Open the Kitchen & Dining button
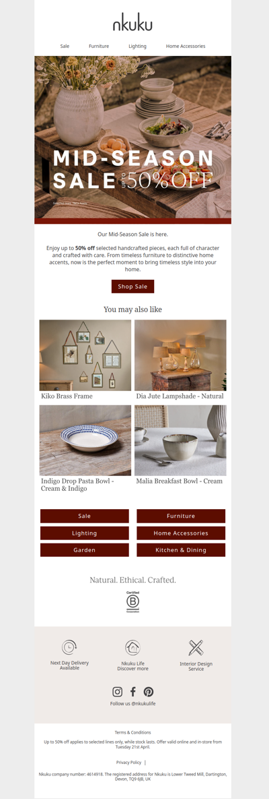This screenshot has width=269, height=799. [x=181, y=550]
